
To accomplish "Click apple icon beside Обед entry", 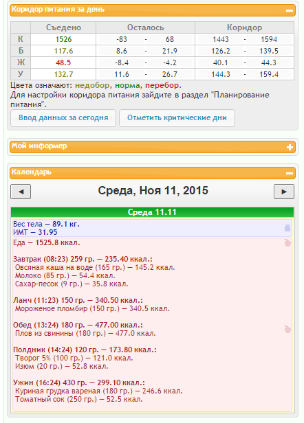I will pos(287,329).
